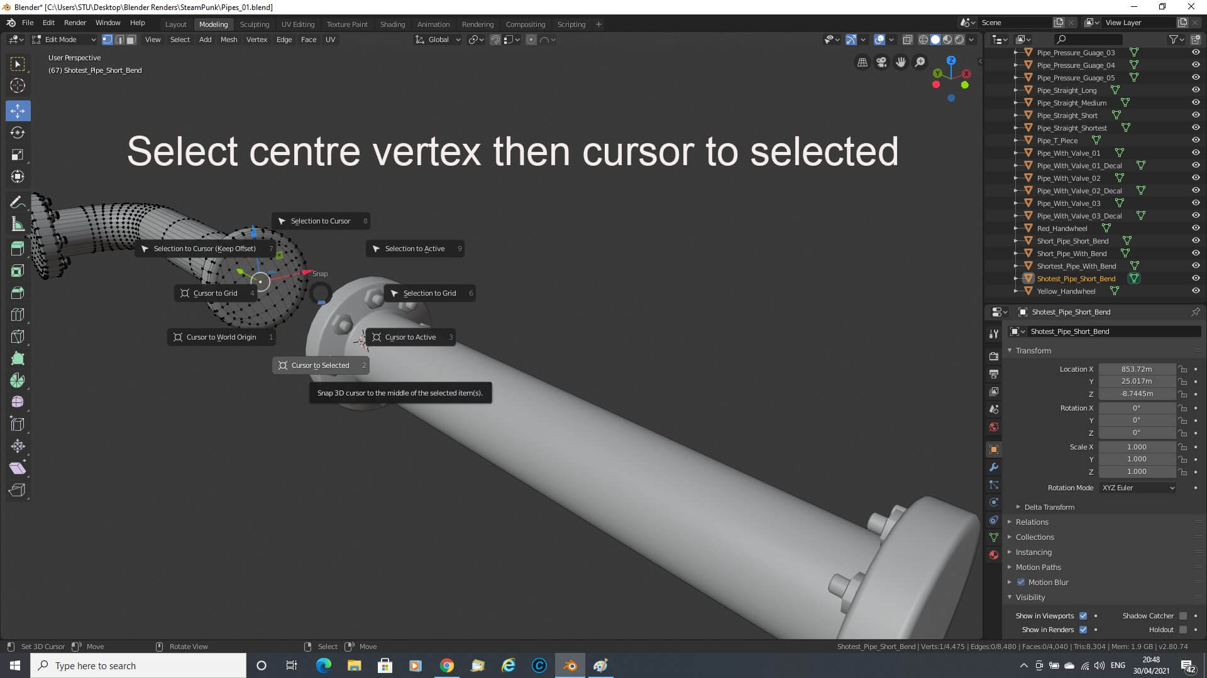
Task: Click the zoom view magnifier gizmo
Action: tap(920, 62)
